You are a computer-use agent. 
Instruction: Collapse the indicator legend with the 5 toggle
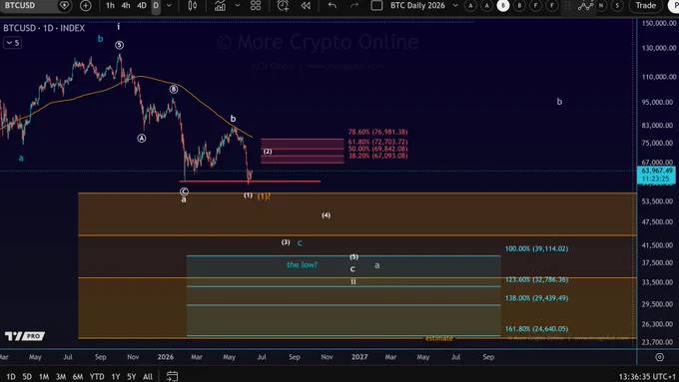12,43
